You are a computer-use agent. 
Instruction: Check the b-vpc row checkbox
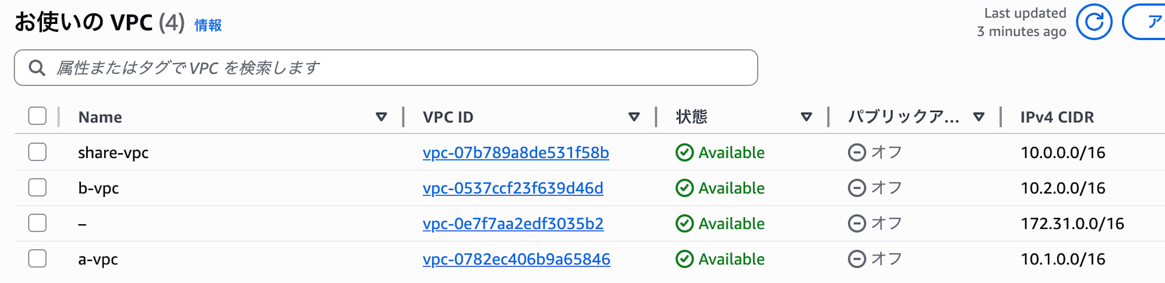click(37, 188)
